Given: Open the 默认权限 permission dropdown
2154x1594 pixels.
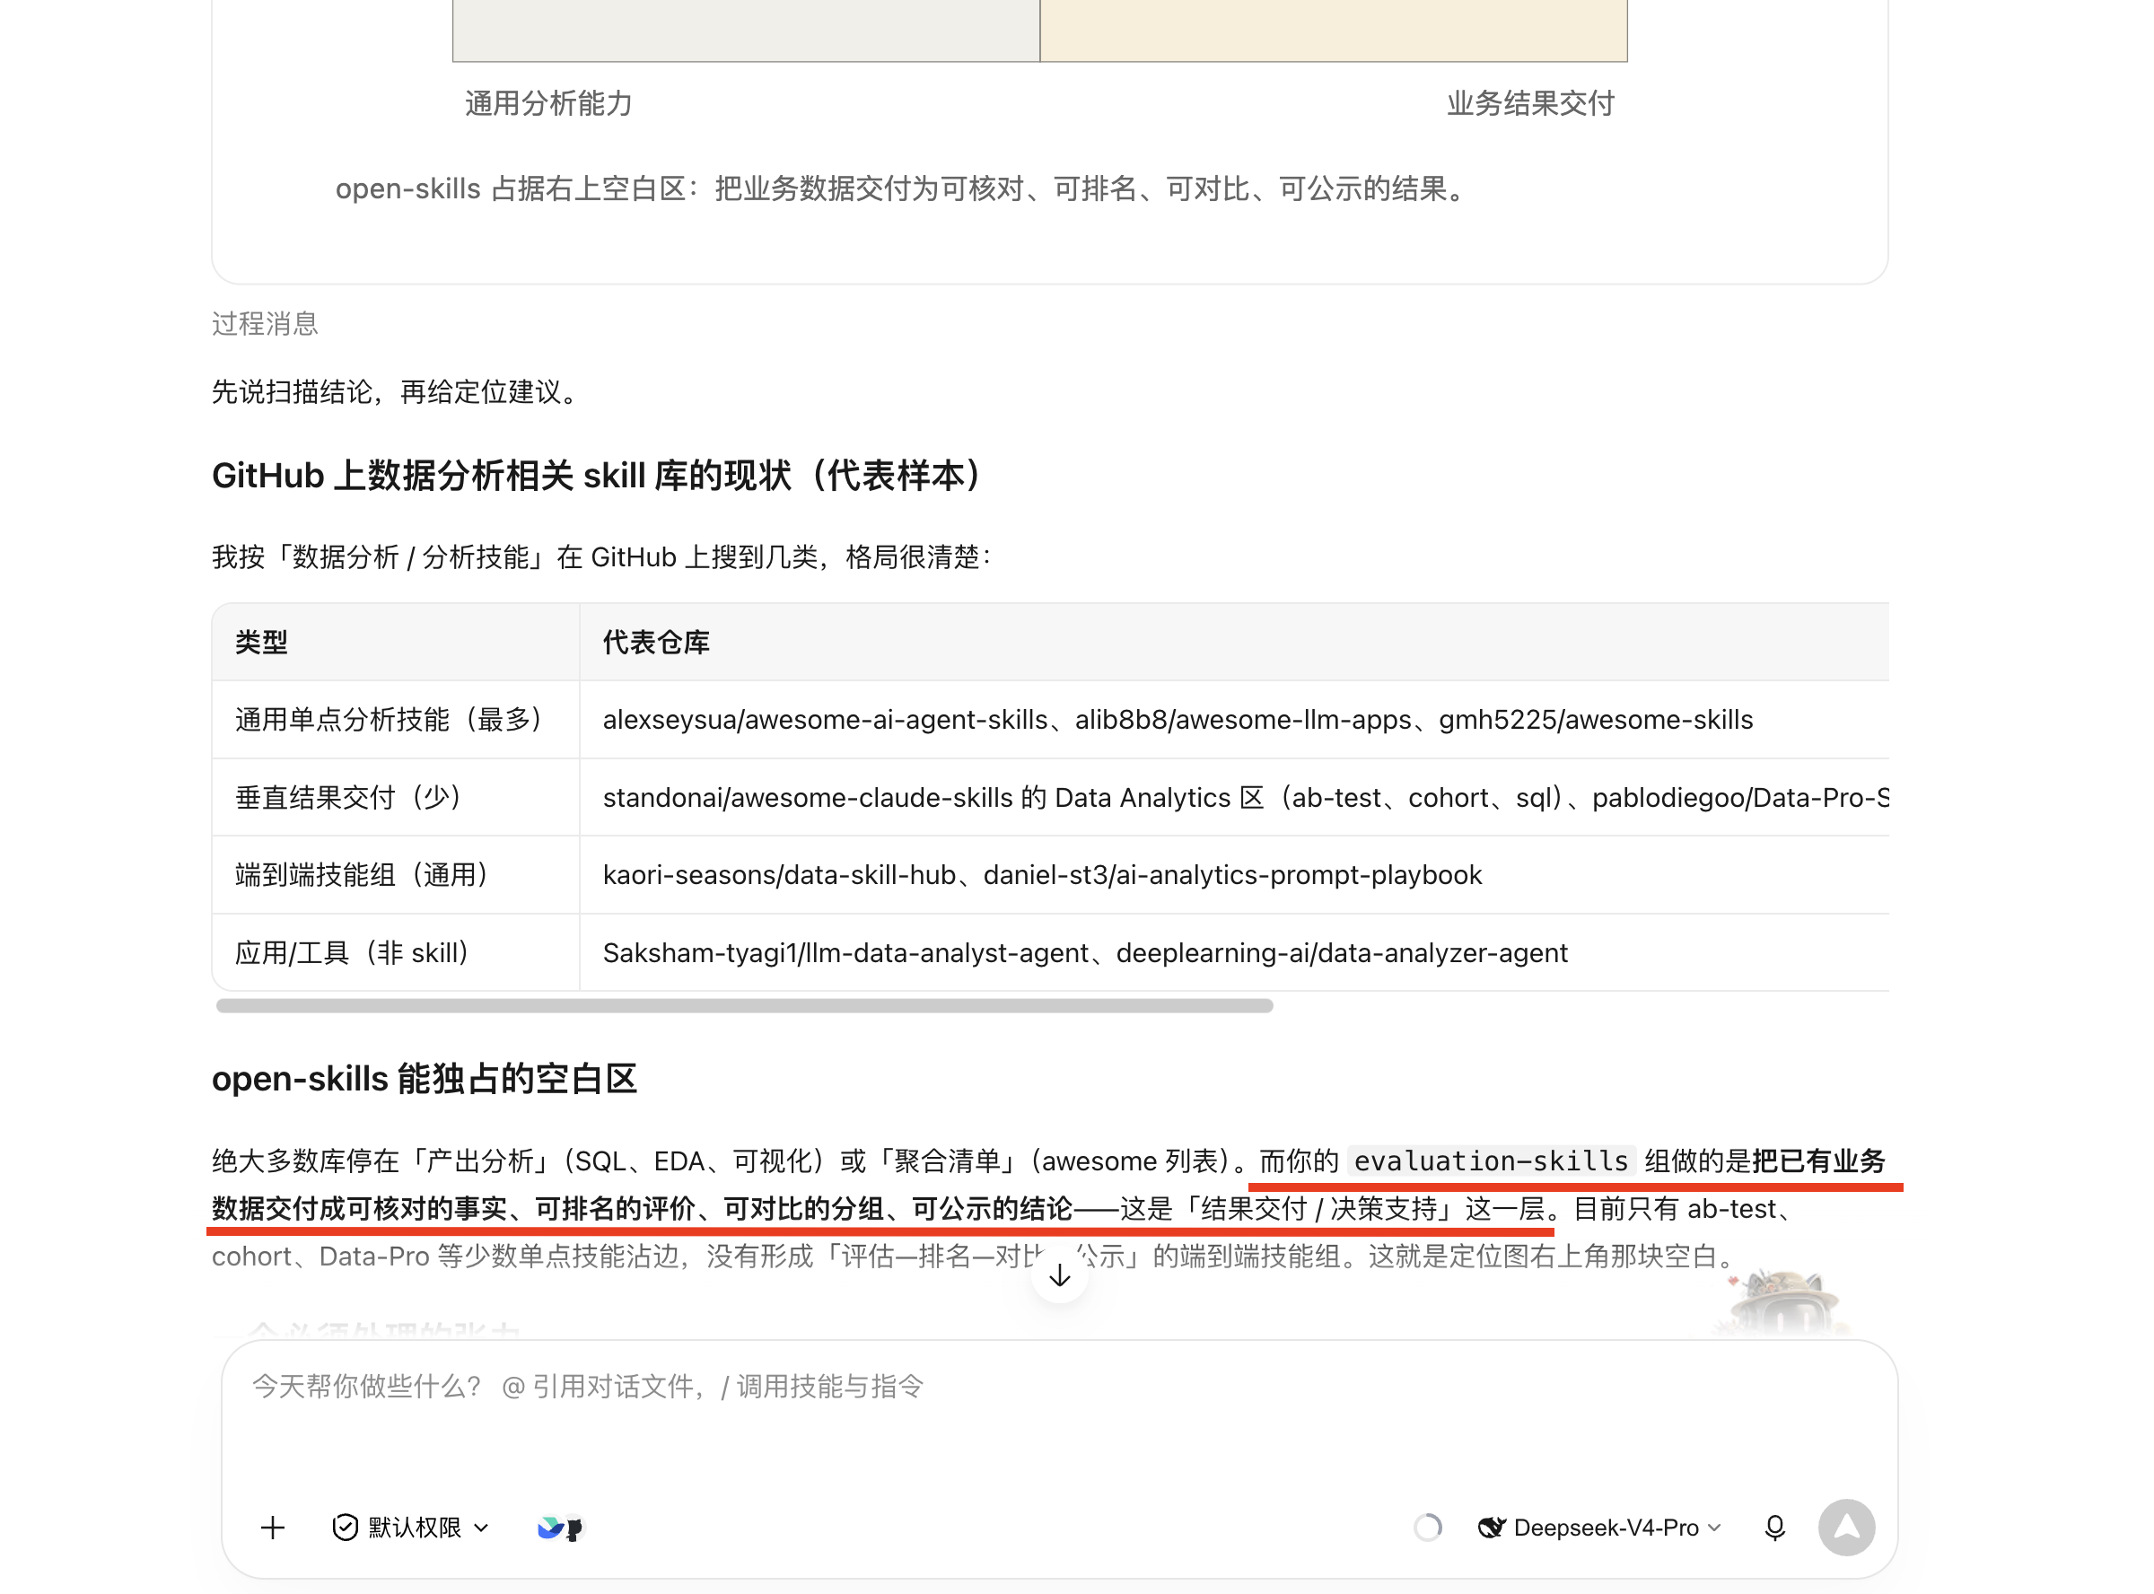Looking at the screenshot, I should tap(411, 1528).
